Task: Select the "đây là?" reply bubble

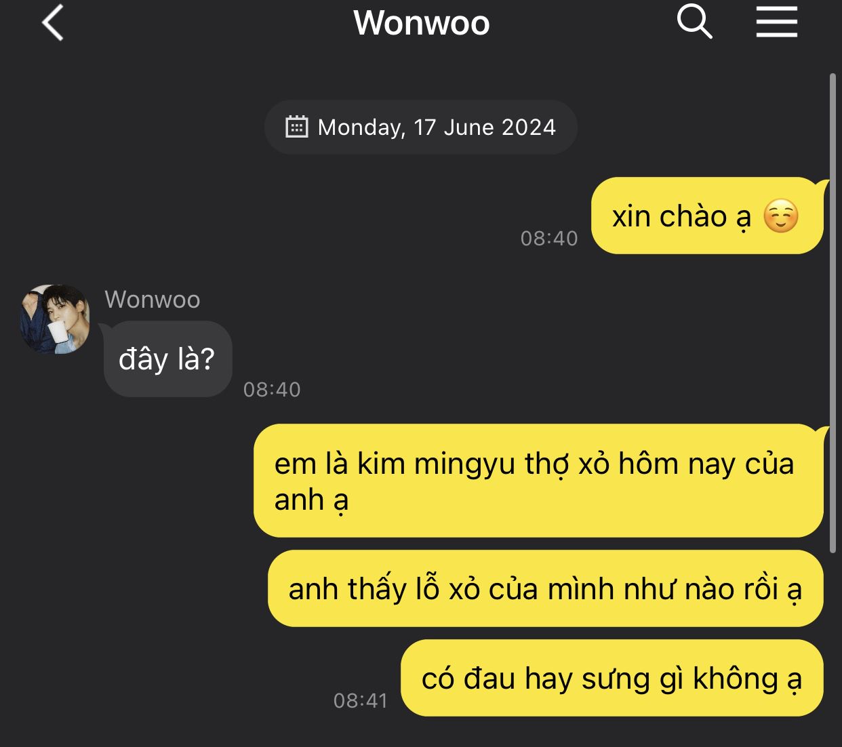Action: pyautogui.click(x=167, y=359)
